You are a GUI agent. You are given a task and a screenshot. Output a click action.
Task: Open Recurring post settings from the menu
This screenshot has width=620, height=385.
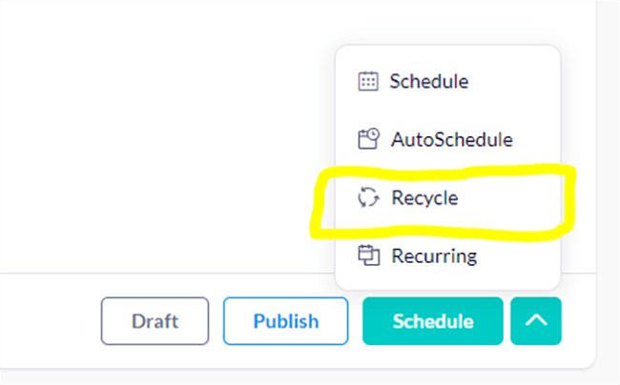pos(433,255)
